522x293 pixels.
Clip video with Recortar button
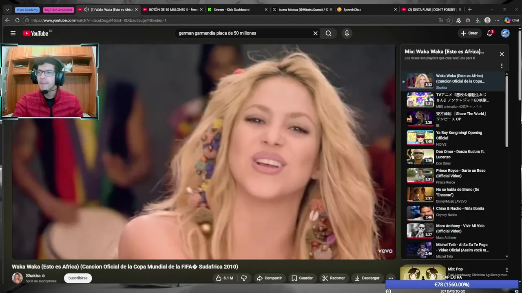click(x=333, y=278)
